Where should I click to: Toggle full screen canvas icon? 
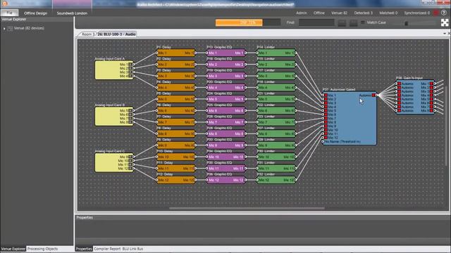[445, 22]
